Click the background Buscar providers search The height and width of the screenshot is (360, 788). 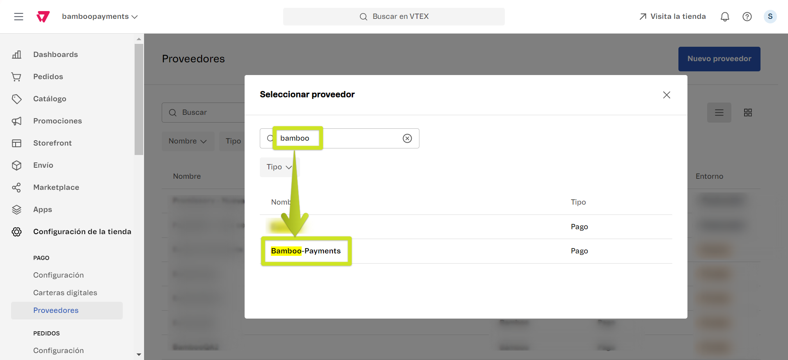tap(203, 112)
